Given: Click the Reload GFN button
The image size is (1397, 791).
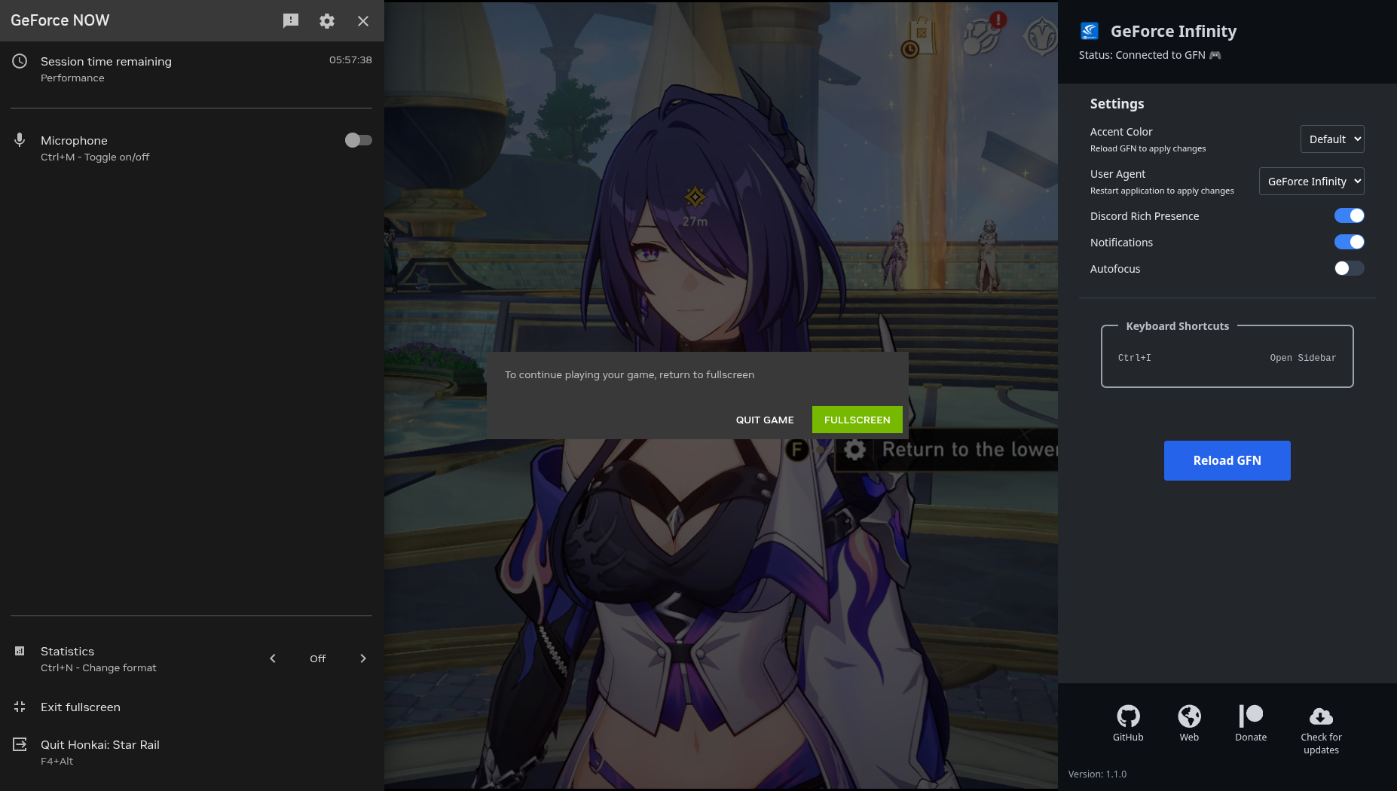Looking at the screenshot, I should click(1227, 460).
